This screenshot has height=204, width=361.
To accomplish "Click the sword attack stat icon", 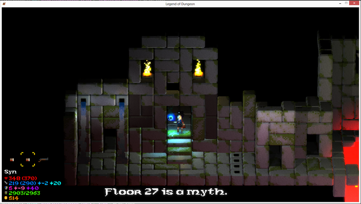I will point(6,183).
